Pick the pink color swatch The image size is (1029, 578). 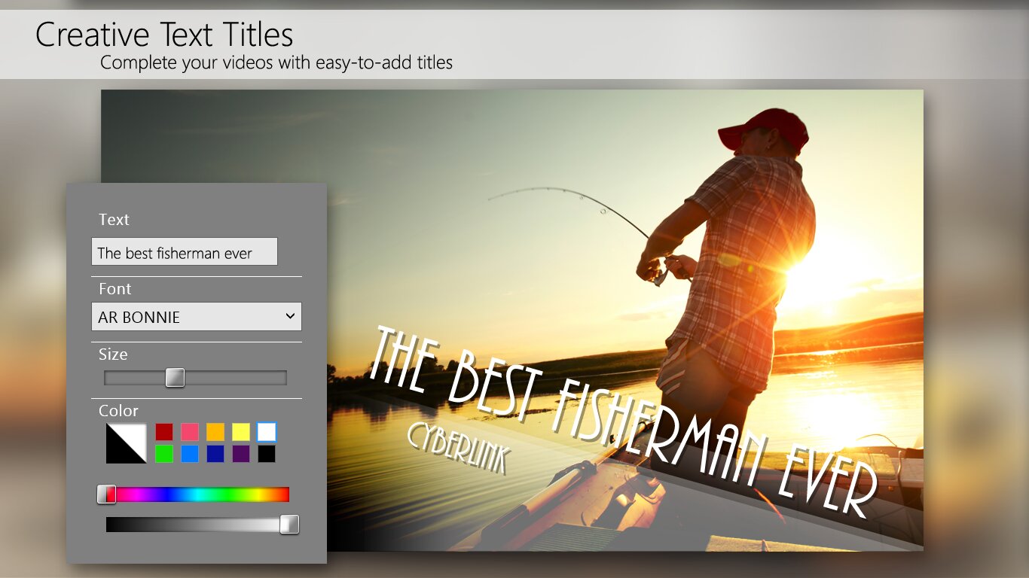tap(190, 432)
